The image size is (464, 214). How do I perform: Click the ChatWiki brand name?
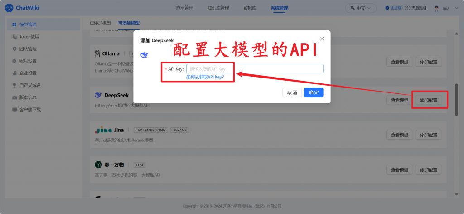(x=28, y=8)
